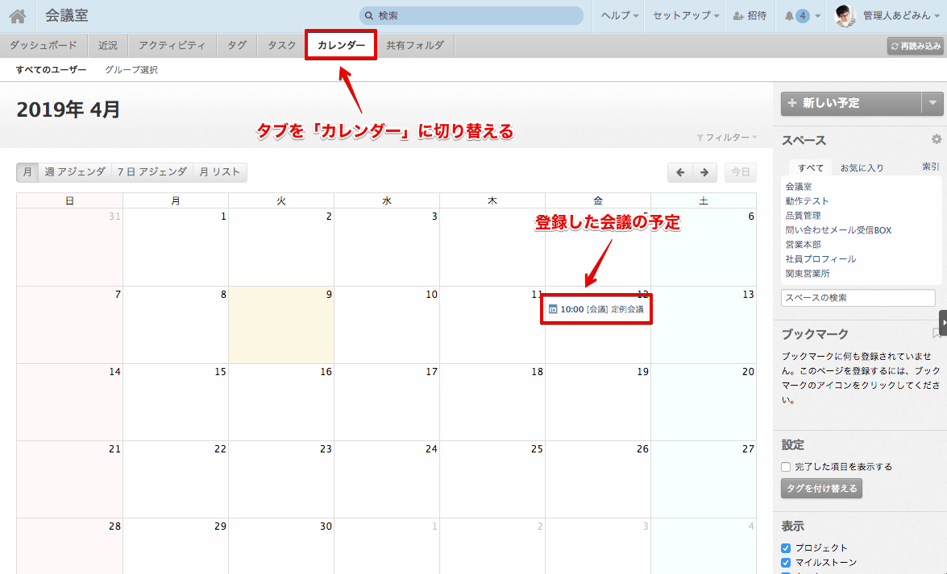
Task: Switch to the 共有フォルダ tab
Action: [414, 46]
